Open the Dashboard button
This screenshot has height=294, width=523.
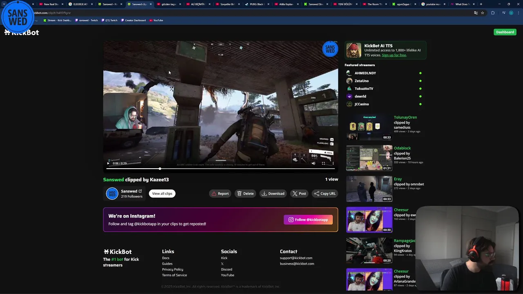505,32
